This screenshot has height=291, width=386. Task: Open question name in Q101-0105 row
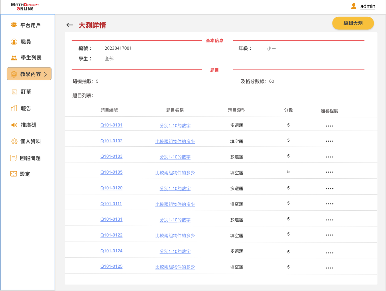175,173
